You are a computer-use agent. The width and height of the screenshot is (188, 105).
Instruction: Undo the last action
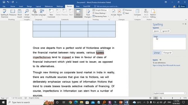8,2
